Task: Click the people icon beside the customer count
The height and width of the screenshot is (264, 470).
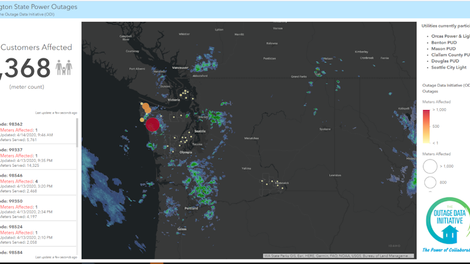Action: point(64,67)
